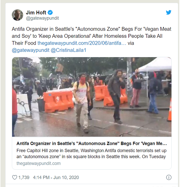Image resolution: width=180 pixels, height=187 pixels.
Task: Click the Twitter bird logo
Action: tap(169, 12)
